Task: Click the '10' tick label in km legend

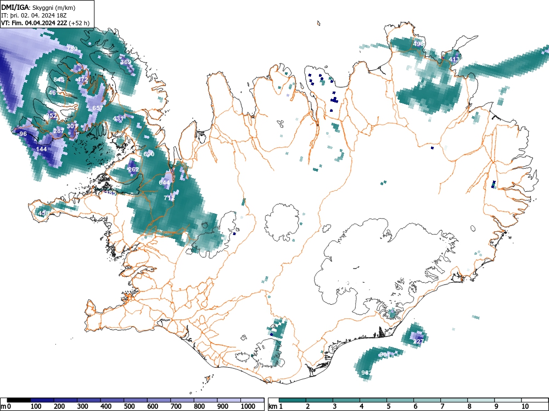Action: tap(524, 407)
